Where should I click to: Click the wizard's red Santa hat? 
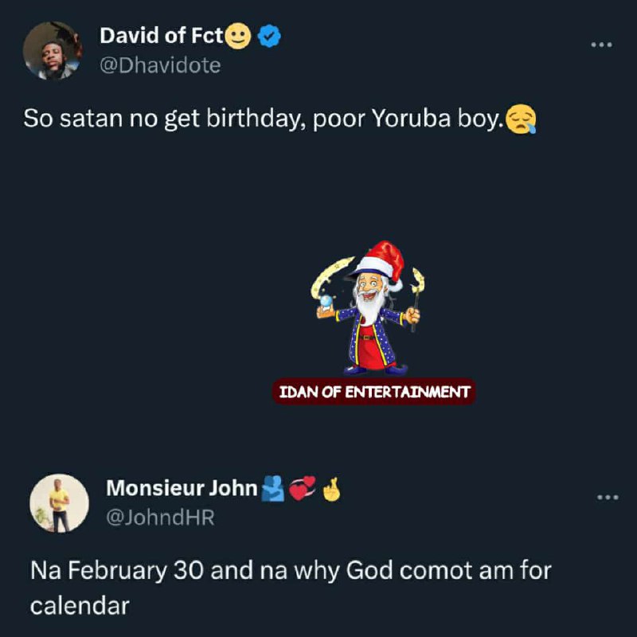tap(382, 262)
